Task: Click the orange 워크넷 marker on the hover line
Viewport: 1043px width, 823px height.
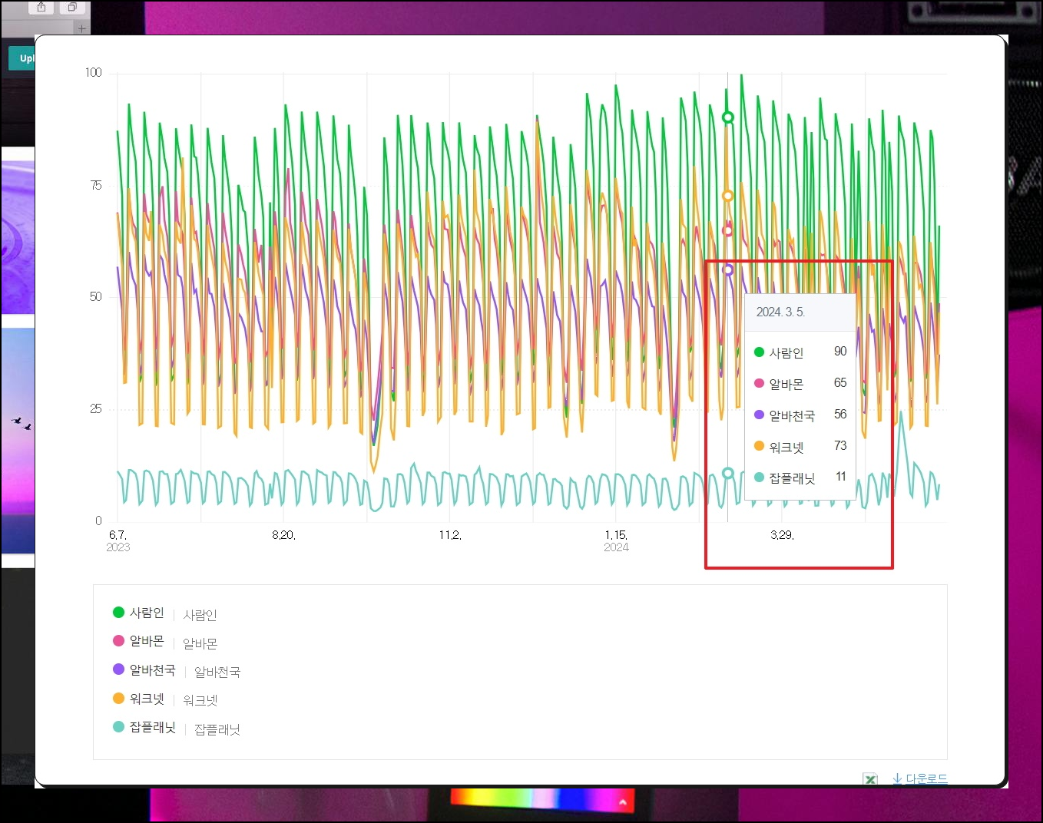Action: pos(728,196)
